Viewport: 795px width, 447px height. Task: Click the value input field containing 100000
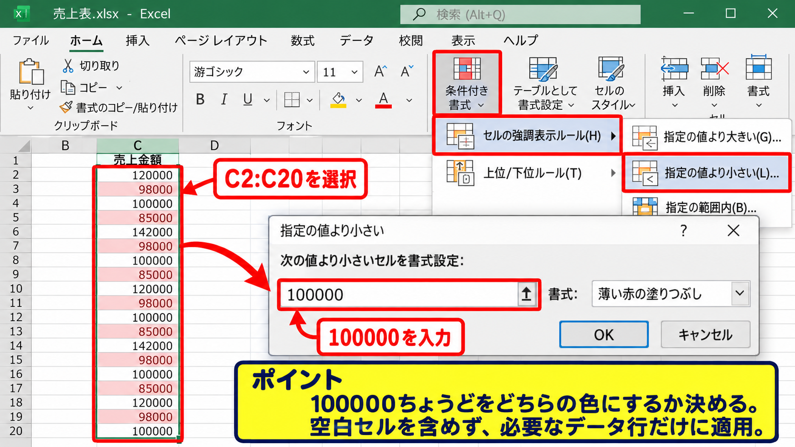pos(399,295)
